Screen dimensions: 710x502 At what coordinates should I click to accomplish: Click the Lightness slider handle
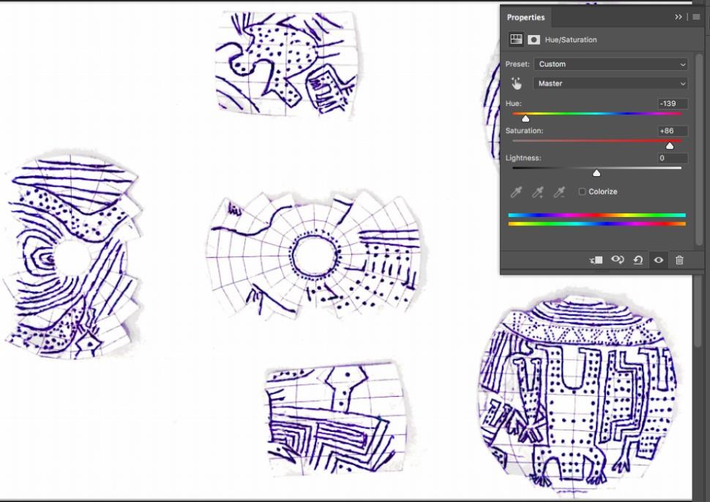pyautogui.click(x=597, y=173)
